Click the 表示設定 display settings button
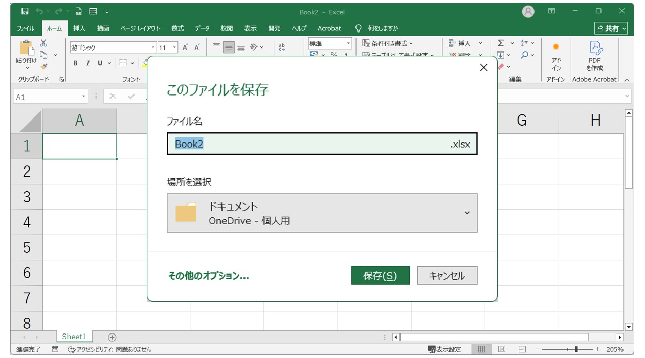Viewport: 645px width, 358px height. [444, 349]
